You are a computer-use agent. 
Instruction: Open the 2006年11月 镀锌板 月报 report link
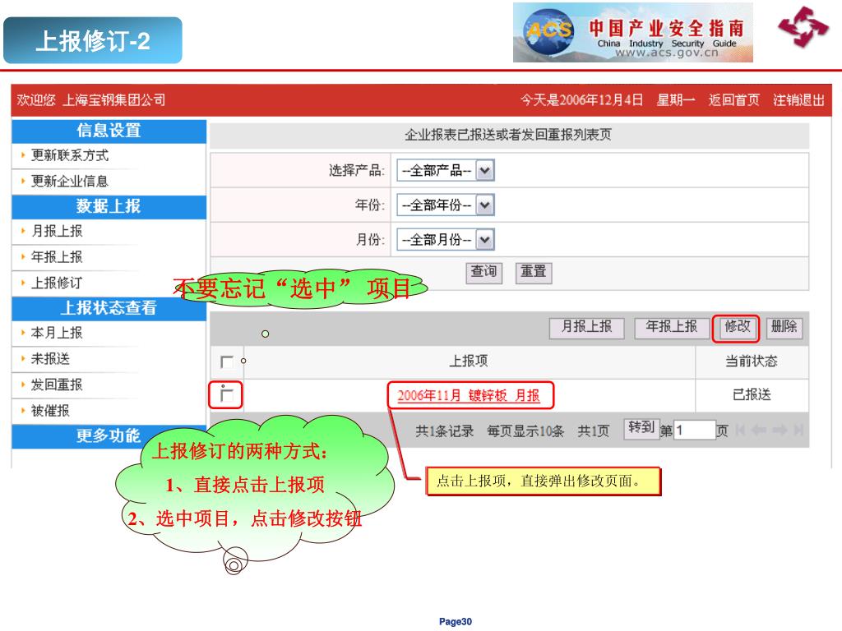tap(468, 395)
